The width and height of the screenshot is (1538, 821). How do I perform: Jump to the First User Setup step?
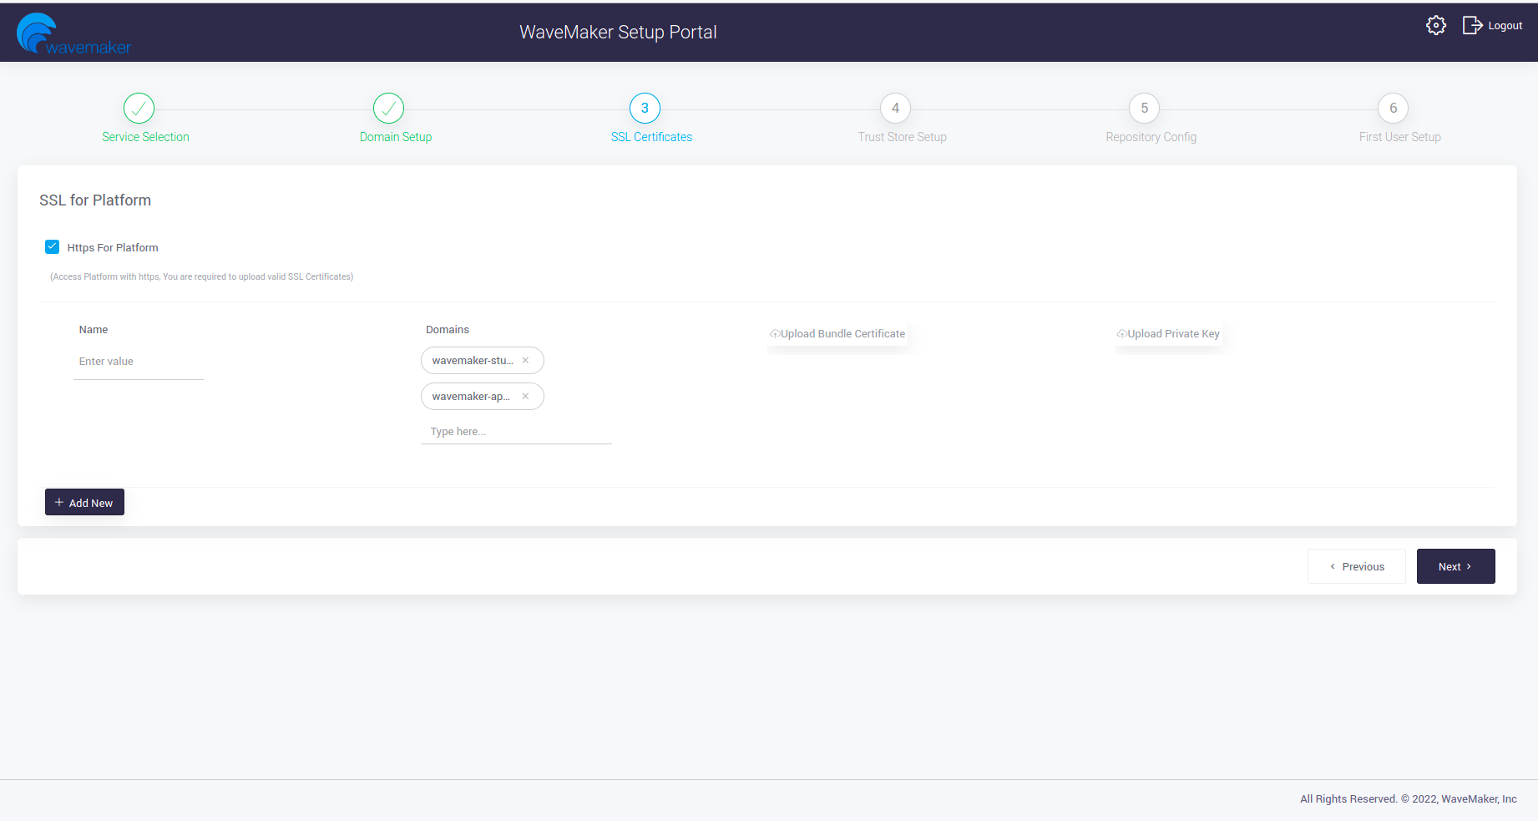(x=1392, y=108)
